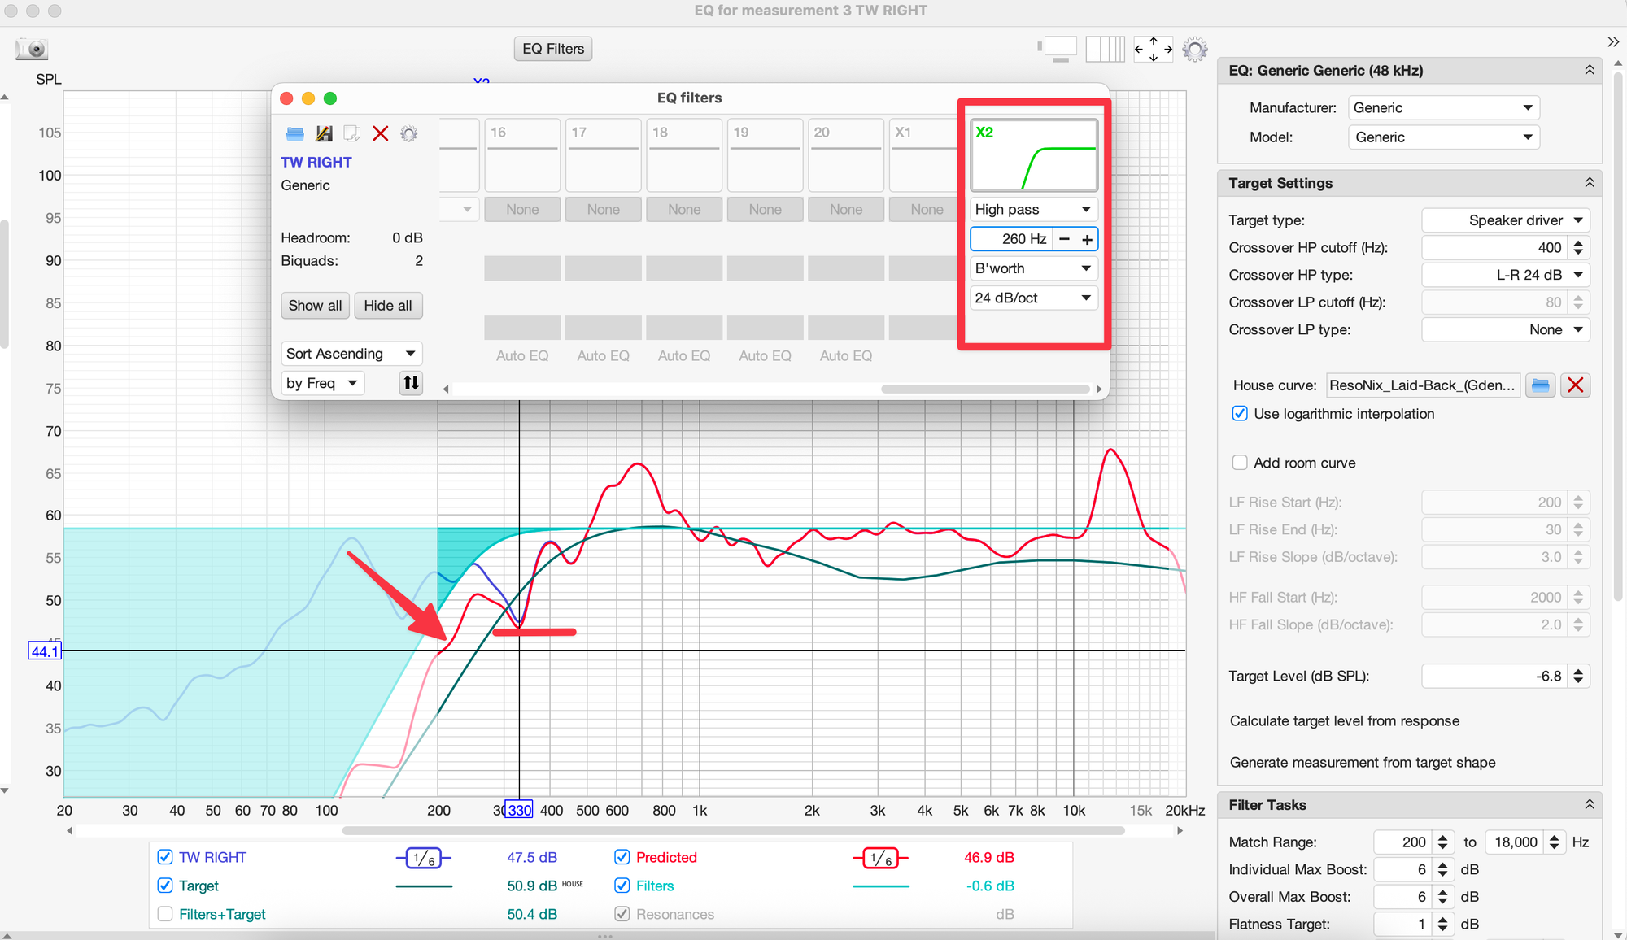
Task: Click the horizontal frequency axis scrollbar
Action: click(x=732, y=831)
